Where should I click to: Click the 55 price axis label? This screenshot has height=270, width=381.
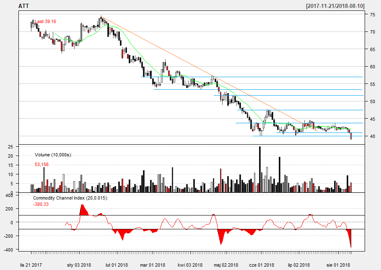pyautogui.click(x=372, y=84)
